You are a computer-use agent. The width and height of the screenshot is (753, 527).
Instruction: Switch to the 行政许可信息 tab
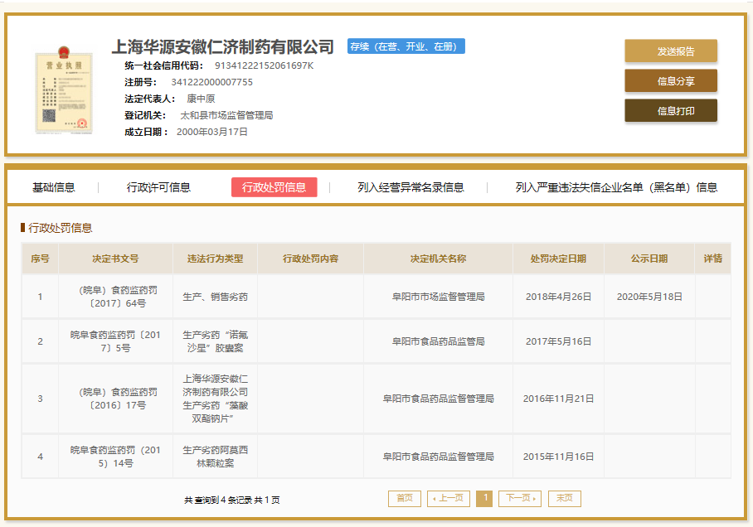[158, 187]
